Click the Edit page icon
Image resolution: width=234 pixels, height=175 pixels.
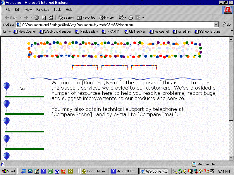[121, 17]
